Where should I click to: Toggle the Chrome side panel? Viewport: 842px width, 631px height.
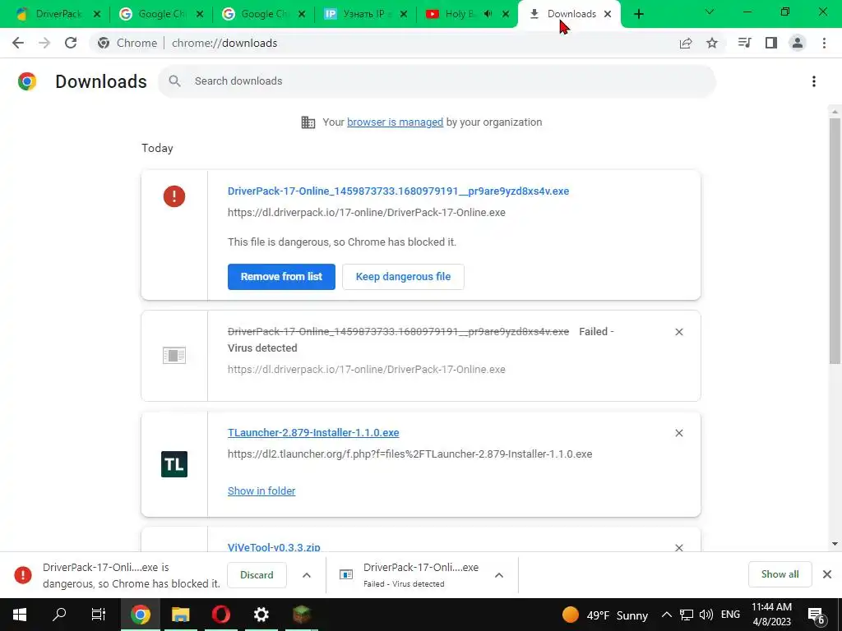pyautogui.click(x=771, y=43)
